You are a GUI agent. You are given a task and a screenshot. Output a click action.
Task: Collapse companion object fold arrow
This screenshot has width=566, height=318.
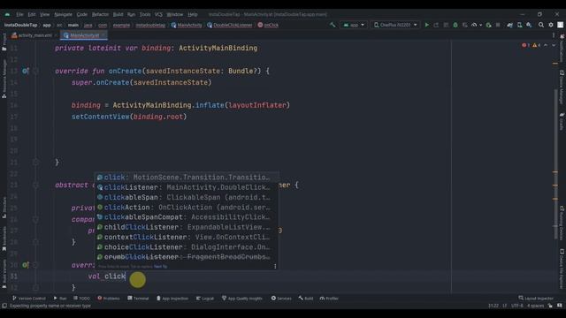(x=35, y=219)
